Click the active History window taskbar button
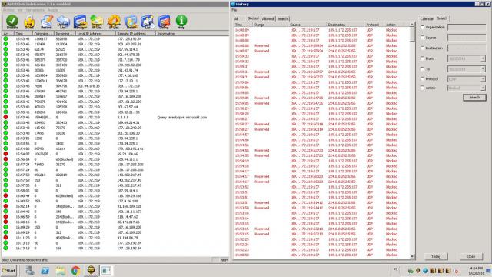492x277 pixels. pos(106,270)
